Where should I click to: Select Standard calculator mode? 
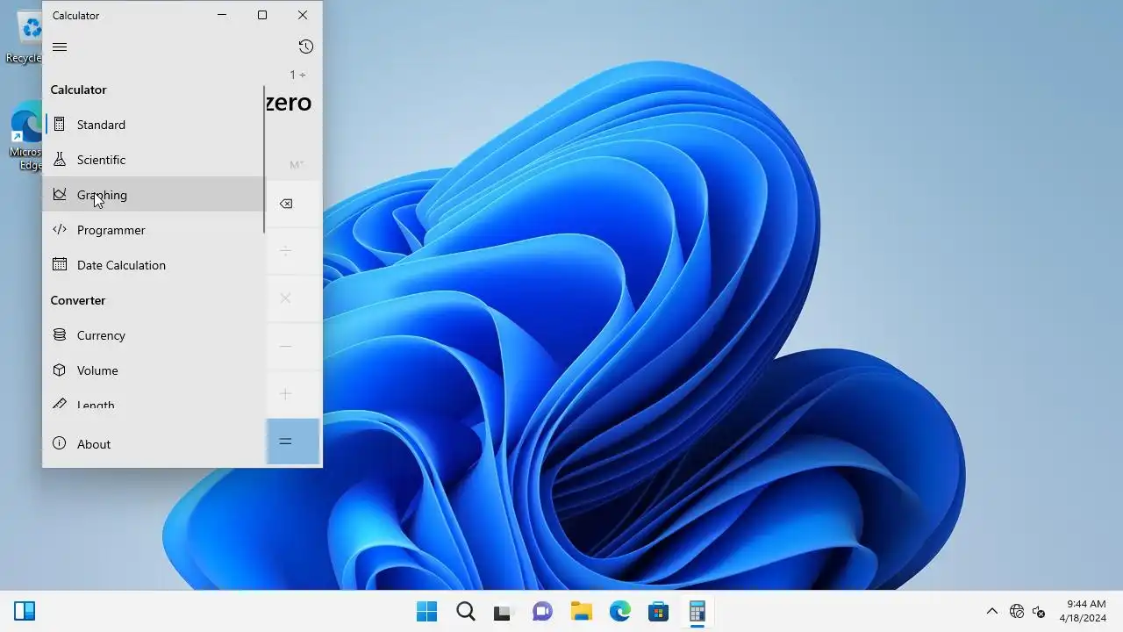154,125
